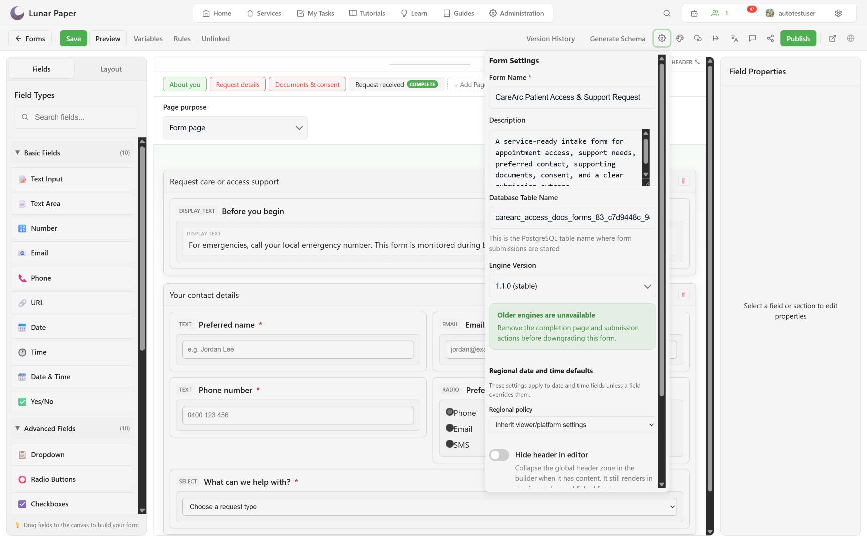The width and height of the screenshot is (867, 542).
Task: Open the Documents & consent page tab
Action: [307, 84]
